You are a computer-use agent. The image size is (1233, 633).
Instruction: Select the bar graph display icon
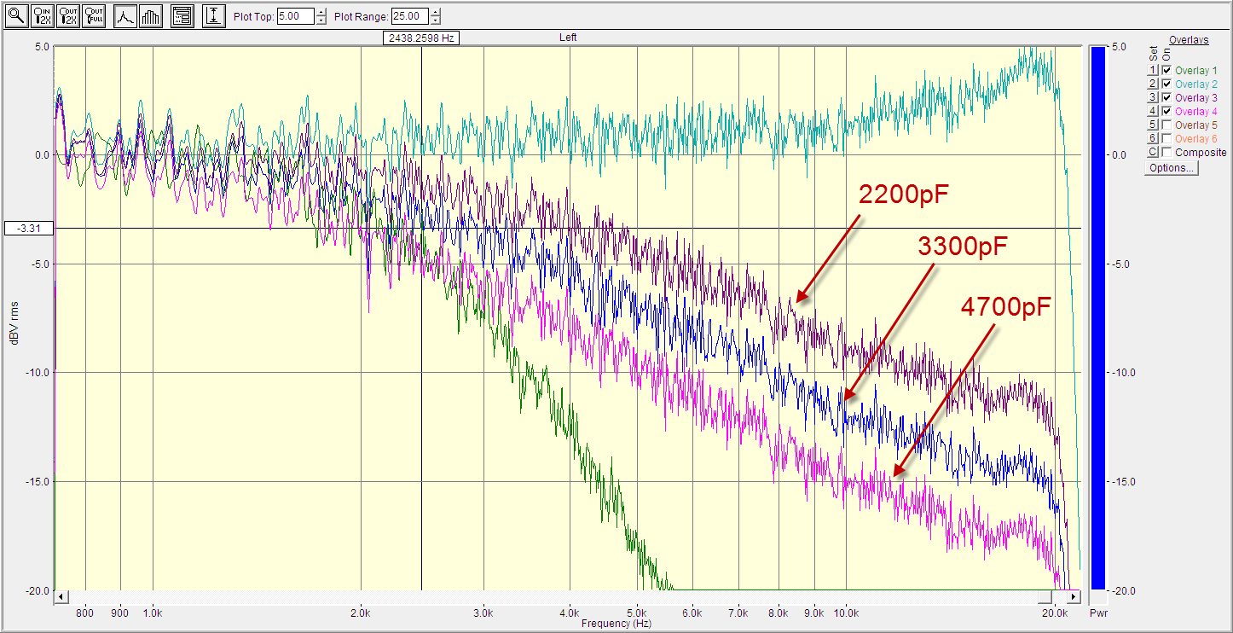(151, 16)
